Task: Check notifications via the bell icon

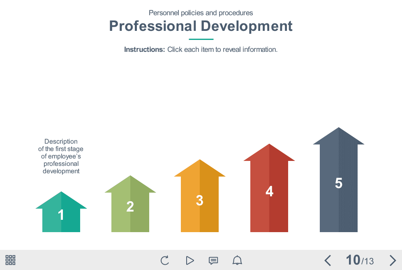Action: pos(237,260)
